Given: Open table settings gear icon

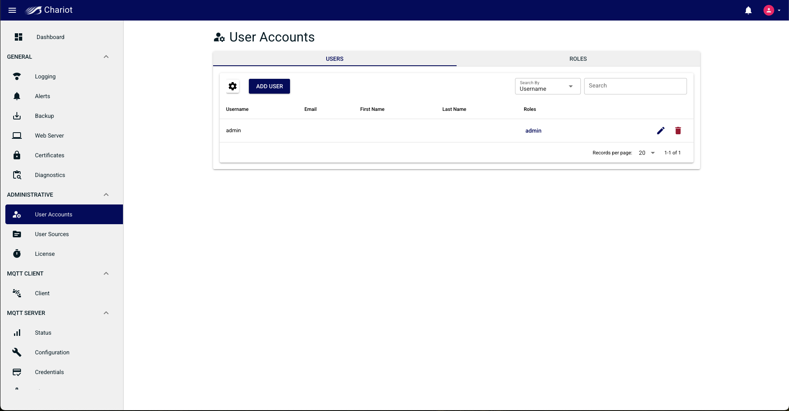Looking at the screenshot, I should click(x=233, y=86).
